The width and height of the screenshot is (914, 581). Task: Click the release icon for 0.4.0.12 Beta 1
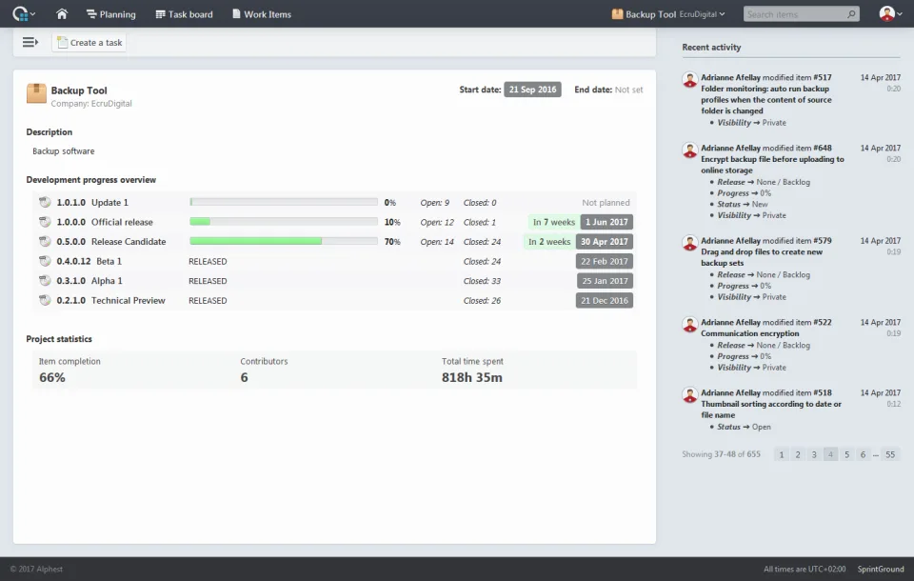point(45,261)
